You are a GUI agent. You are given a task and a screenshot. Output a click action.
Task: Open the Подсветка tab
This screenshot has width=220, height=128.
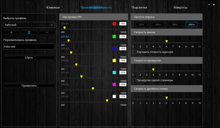coord(139,7)
